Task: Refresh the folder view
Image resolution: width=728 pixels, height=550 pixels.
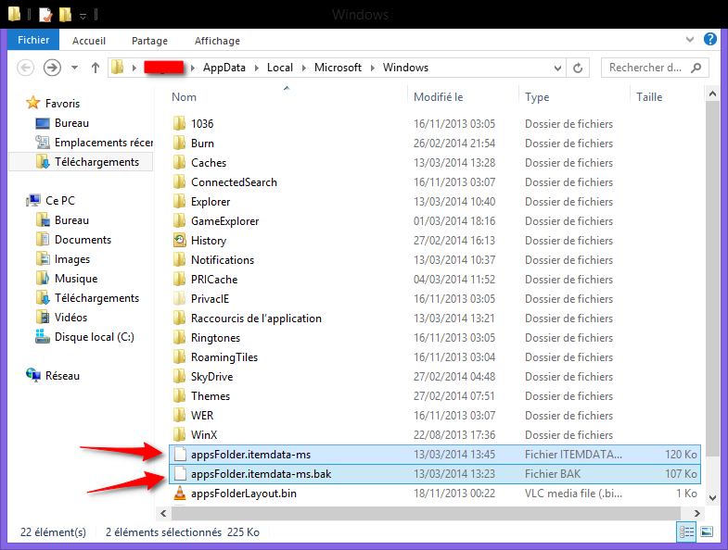Action: [578, 69]
